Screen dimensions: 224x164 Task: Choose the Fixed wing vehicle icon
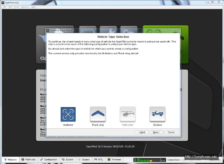(x=98, y=114)
